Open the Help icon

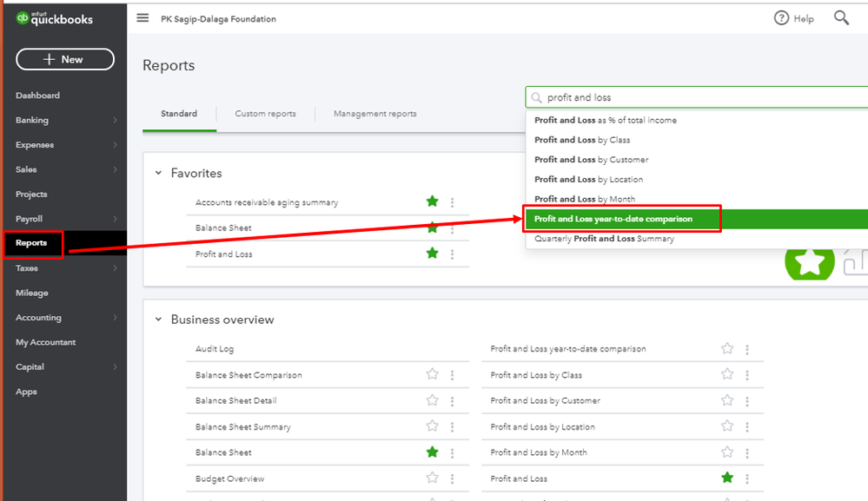(x=782, y=18)
